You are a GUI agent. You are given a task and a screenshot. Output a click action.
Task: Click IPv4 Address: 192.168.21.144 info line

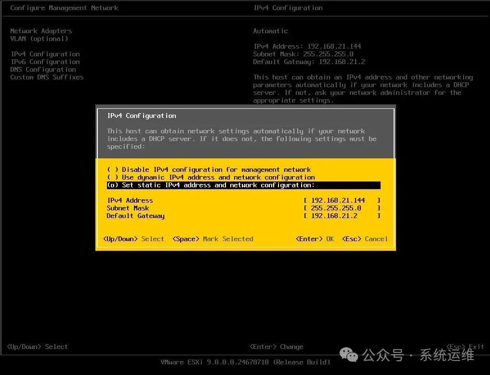coord(307,46)
